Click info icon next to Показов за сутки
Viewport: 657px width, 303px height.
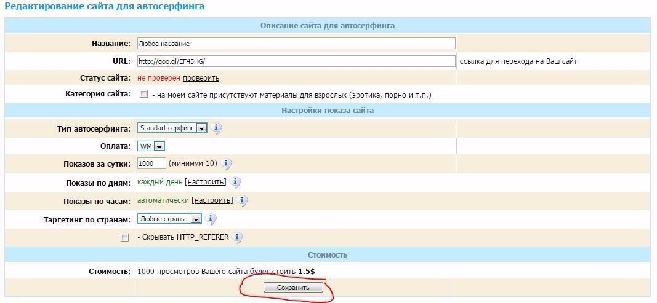click(x=227, y=164)
